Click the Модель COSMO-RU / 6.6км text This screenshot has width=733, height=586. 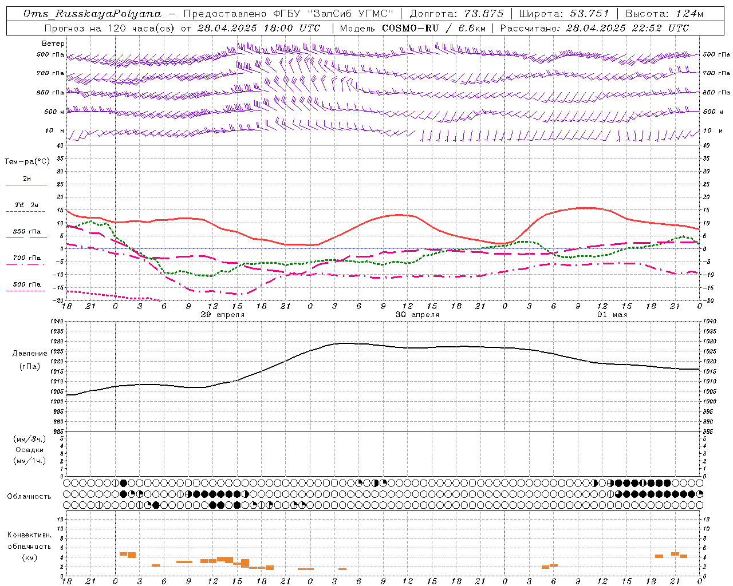(x=413, y=28)
